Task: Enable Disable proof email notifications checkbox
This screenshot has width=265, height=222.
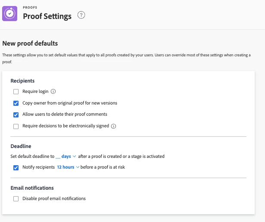Action: (16, 199)
